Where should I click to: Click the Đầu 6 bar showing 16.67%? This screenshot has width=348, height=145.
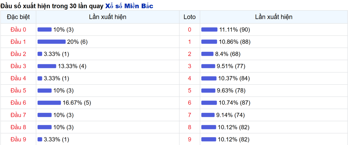[x=49, y=103]
